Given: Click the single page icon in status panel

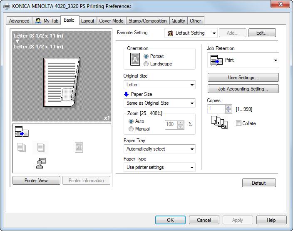Looking at the screenshot, I should 40,148.
